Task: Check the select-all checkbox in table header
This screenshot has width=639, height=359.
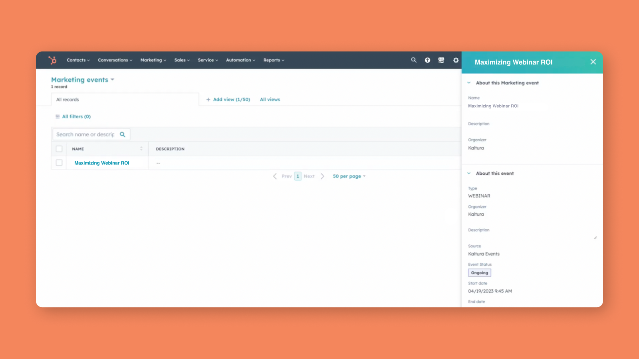Action: [59, 149]
